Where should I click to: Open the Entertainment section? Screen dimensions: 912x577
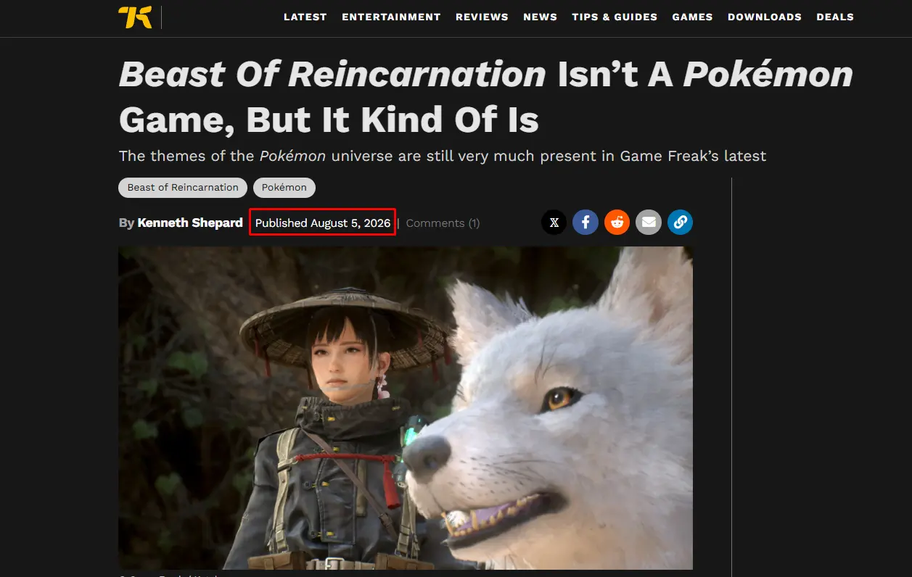point(391,17)
